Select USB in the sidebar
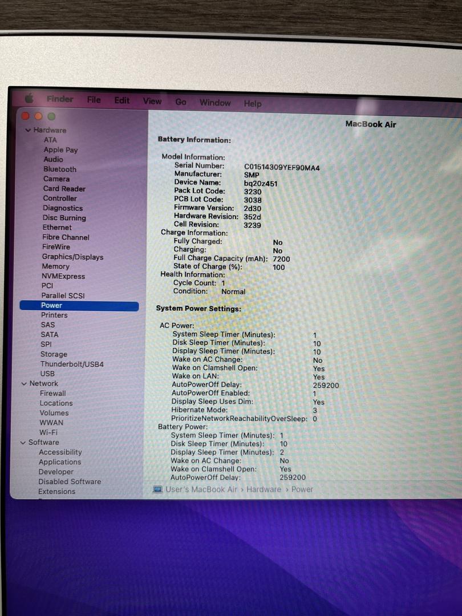Viewport: 462px width, 616px height. [47, 374]
